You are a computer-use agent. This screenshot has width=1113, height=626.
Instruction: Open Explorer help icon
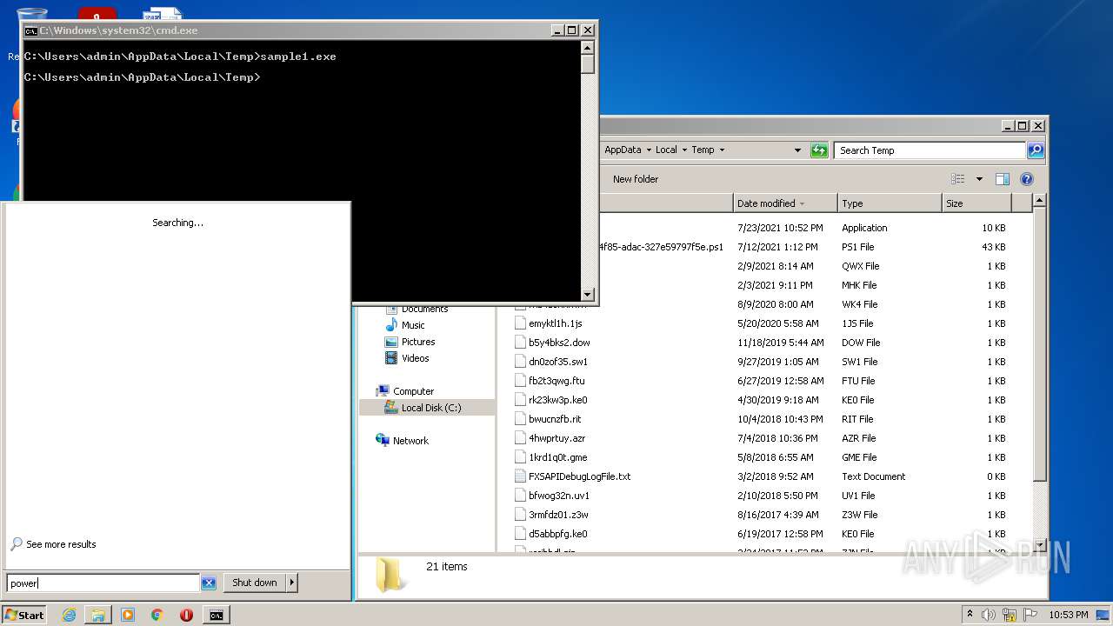[x=1026, y=179]
